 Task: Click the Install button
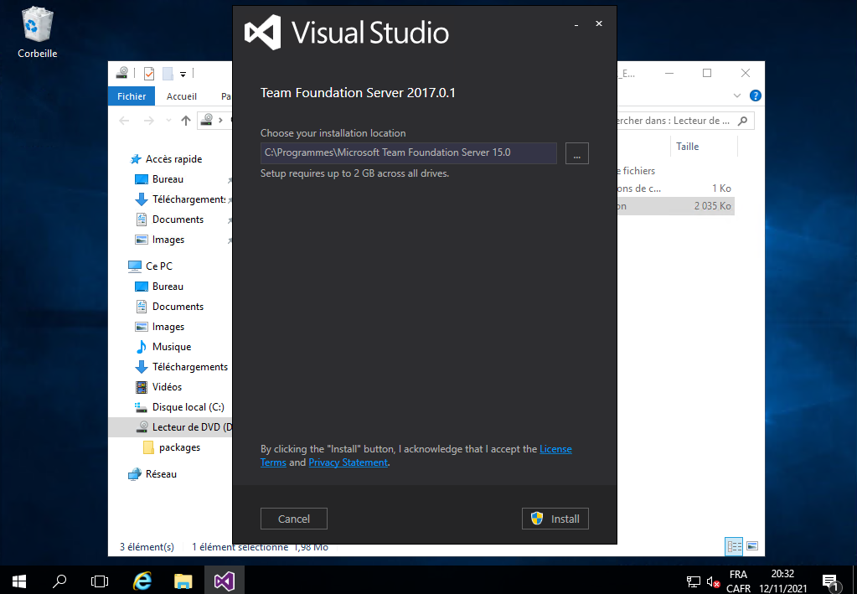click(555, 519)
